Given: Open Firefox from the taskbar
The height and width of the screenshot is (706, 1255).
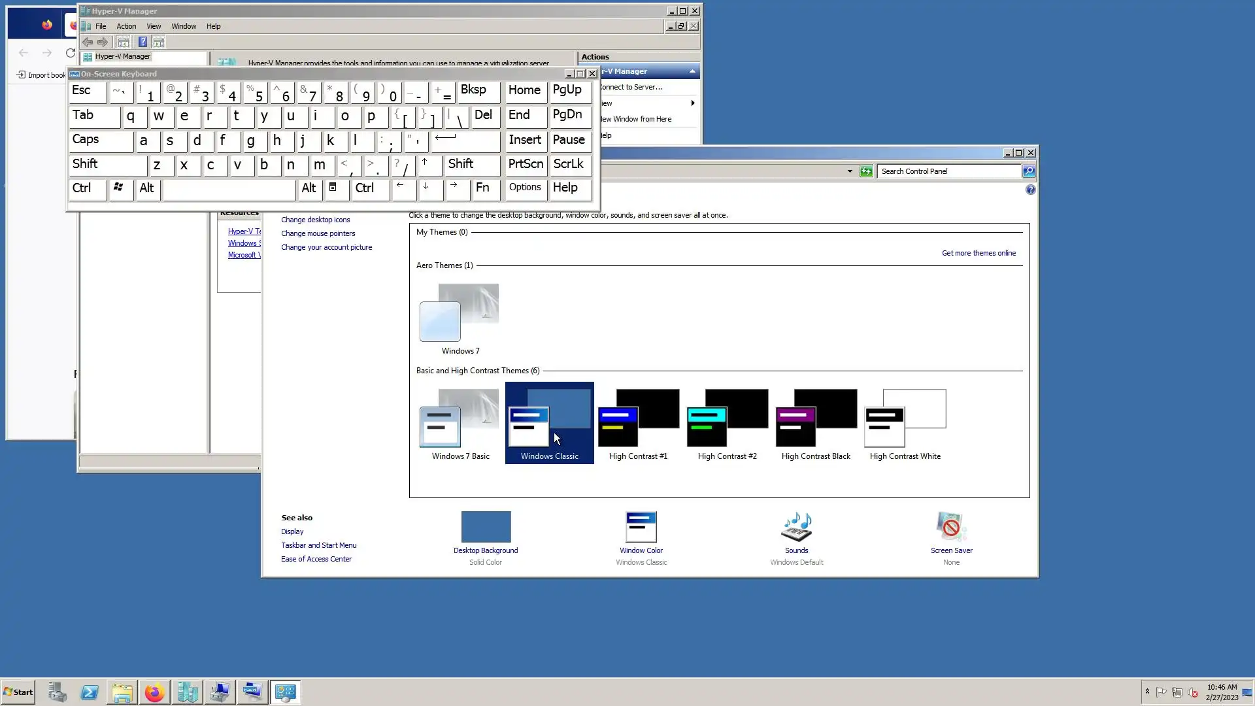Looking at the screenshot, I should [154, 692].
